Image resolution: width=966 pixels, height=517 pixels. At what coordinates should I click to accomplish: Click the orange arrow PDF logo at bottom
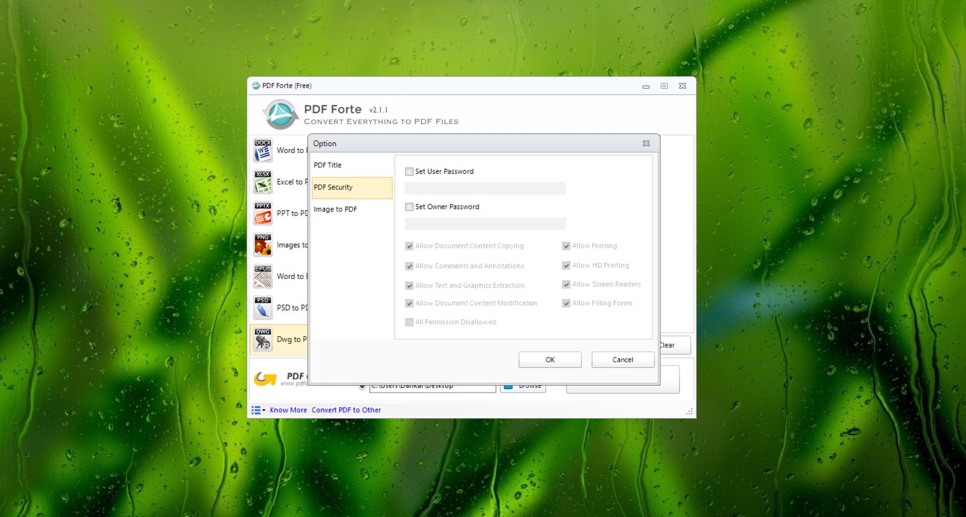tap(265, 379)
